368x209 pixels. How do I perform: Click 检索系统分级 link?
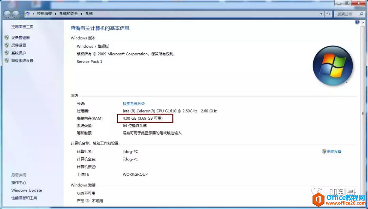pyautogui.click(x=134, y=103)
